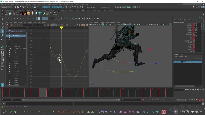
Task: Click the Rotate X value field in Channel Box
Action: click(x=196, y=29)
